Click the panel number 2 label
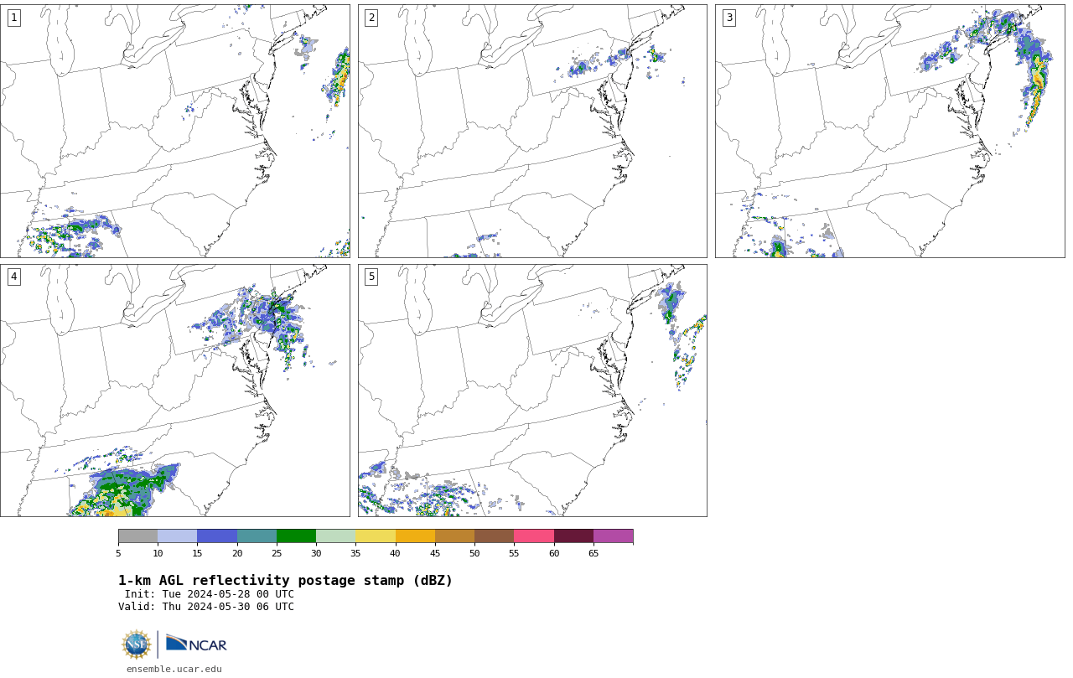 pos(371,18)
